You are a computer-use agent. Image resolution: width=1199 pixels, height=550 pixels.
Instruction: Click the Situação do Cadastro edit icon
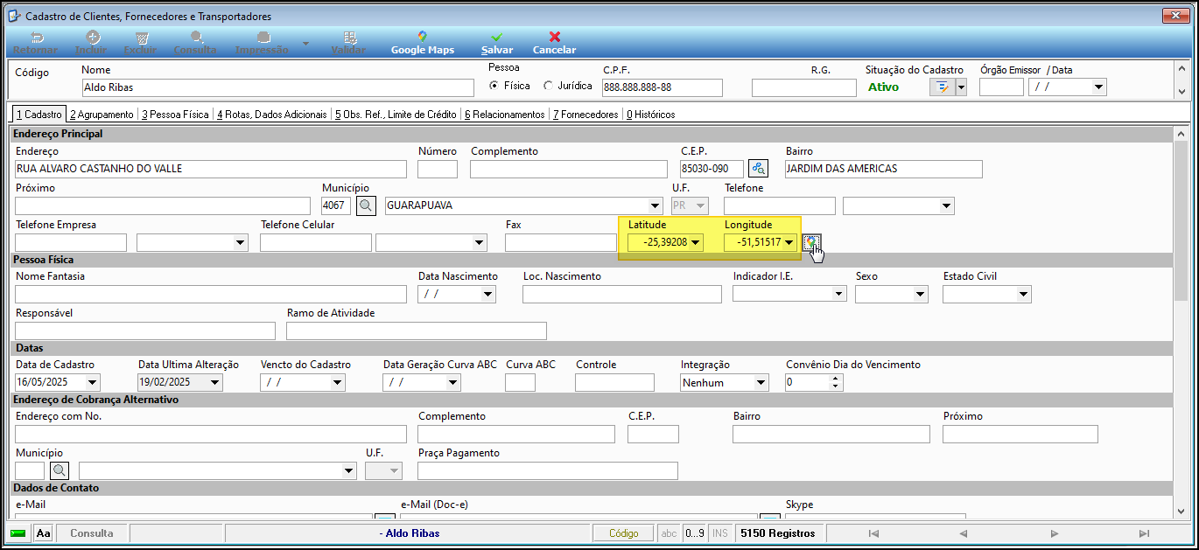(943, 87)
